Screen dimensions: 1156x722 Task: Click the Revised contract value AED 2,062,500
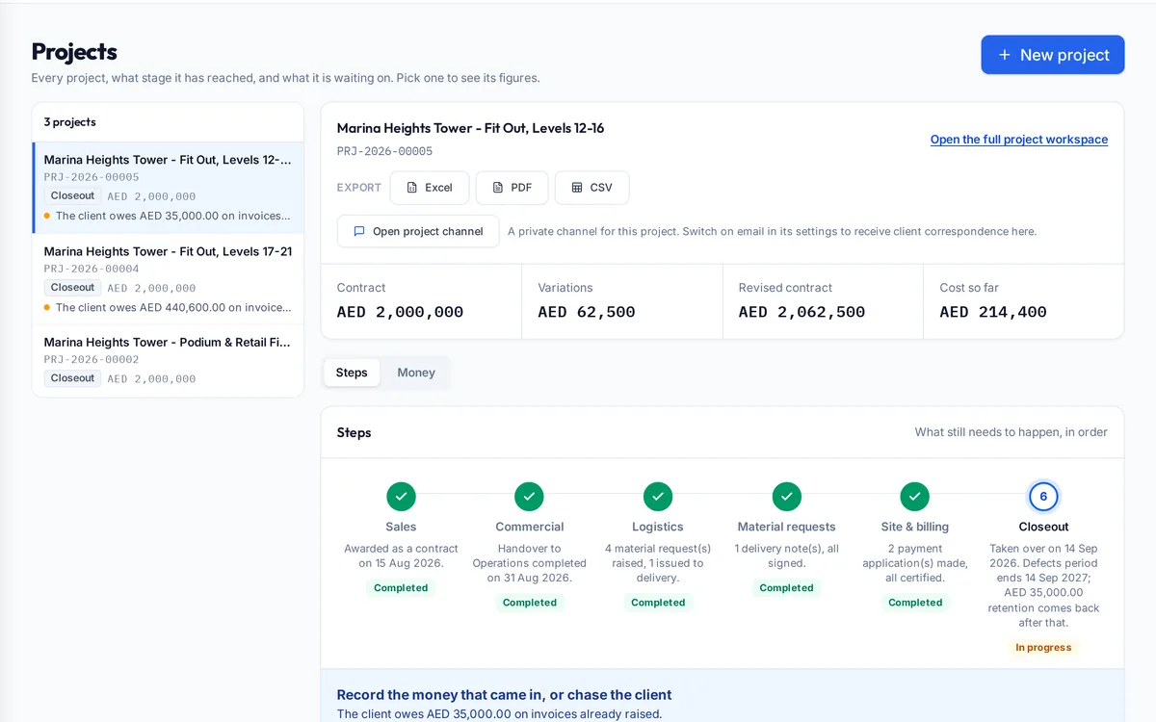point(801,312)
